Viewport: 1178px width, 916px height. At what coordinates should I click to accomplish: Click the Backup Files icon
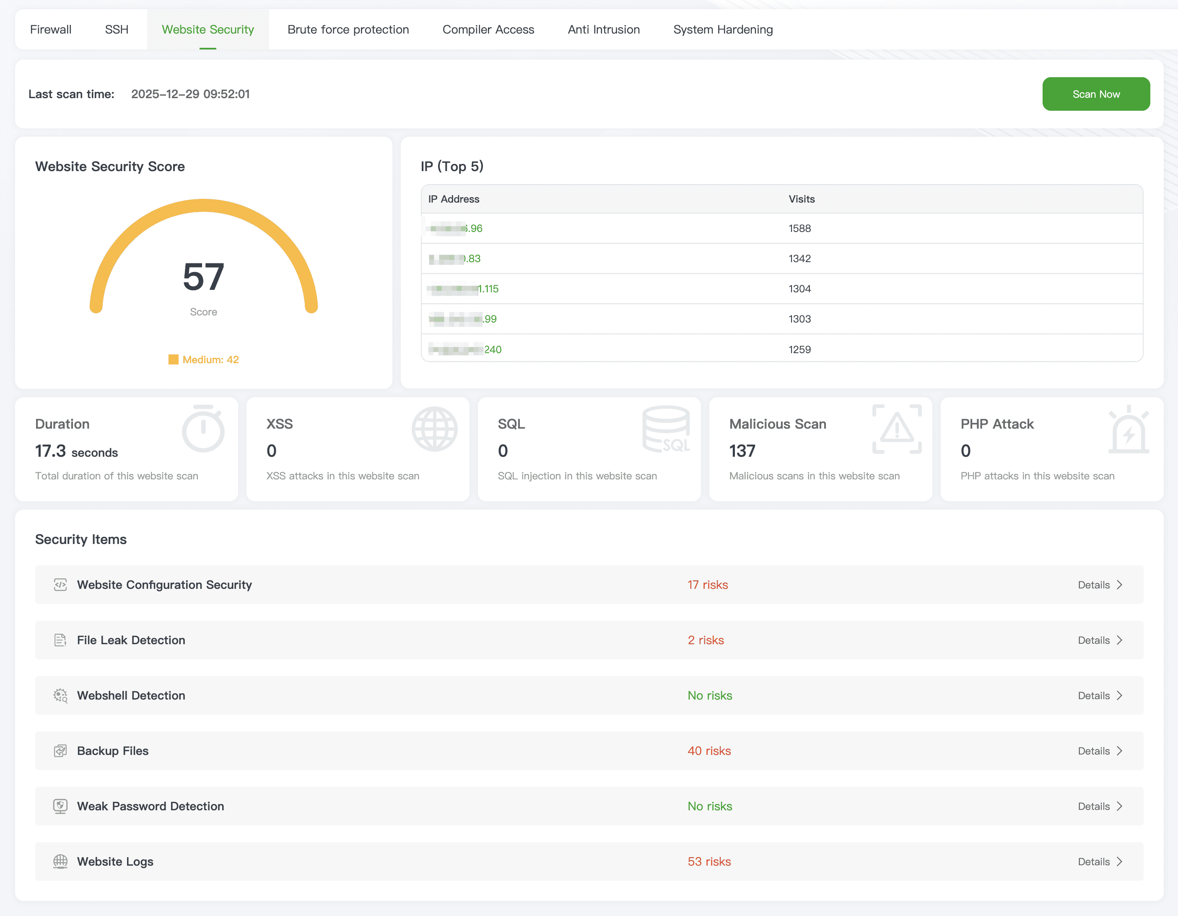pyautogui.click(x=60, y=750)
